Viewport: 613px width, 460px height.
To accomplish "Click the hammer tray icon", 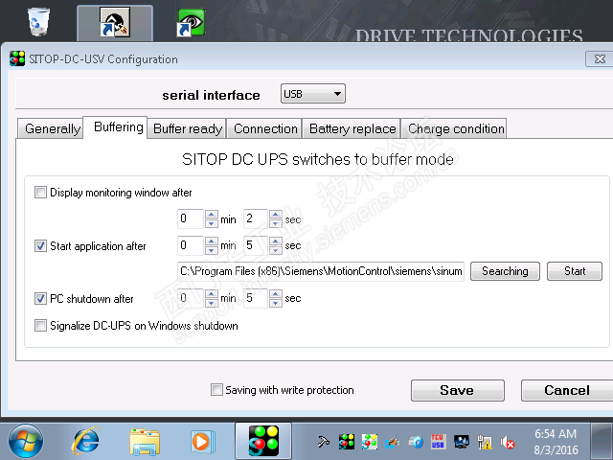I will pyautogui.click(x=324, y=442).
